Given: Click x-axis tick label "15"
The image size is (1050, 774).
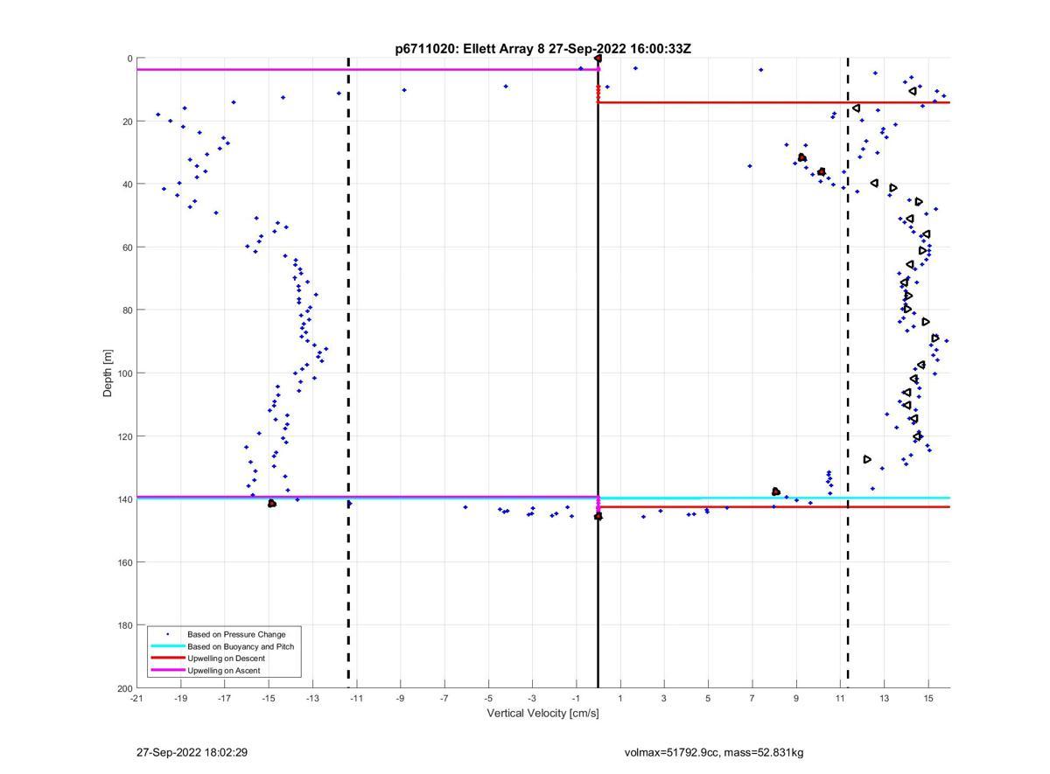Looking at the screenshot, I should (x=928, y=698).
